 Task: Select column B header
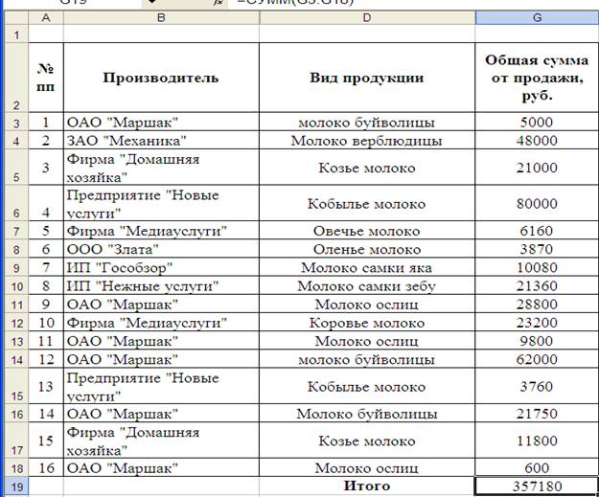(161, 17)
